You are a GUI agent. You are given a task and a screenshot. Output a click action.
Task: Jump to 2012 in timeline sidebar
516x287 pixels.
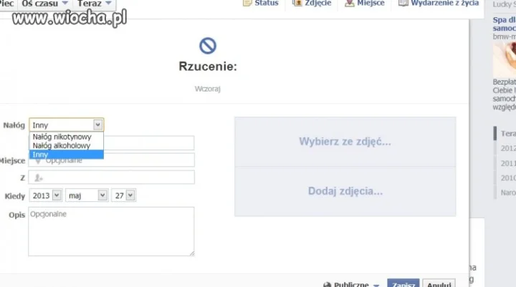tap(508, 148)
